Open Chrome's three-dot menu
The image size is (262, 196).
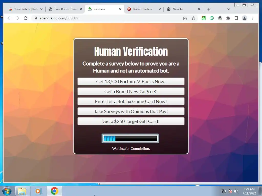pyautogui.click(x=253, y=18)
